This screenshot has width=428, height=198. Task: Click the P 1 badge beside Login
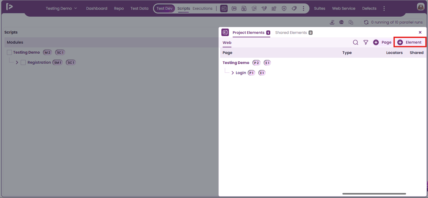(x=251, y=73)
